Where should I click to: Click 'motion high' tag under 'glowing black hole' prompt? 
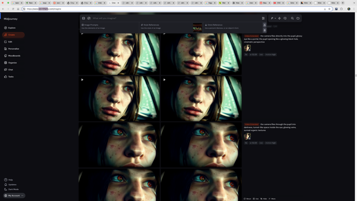[x=271, y=54]
